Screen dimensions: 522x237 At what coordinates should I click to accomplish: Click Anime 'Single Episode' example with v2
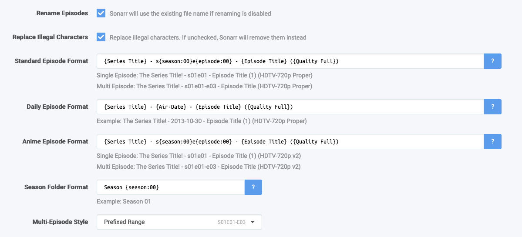199,156
